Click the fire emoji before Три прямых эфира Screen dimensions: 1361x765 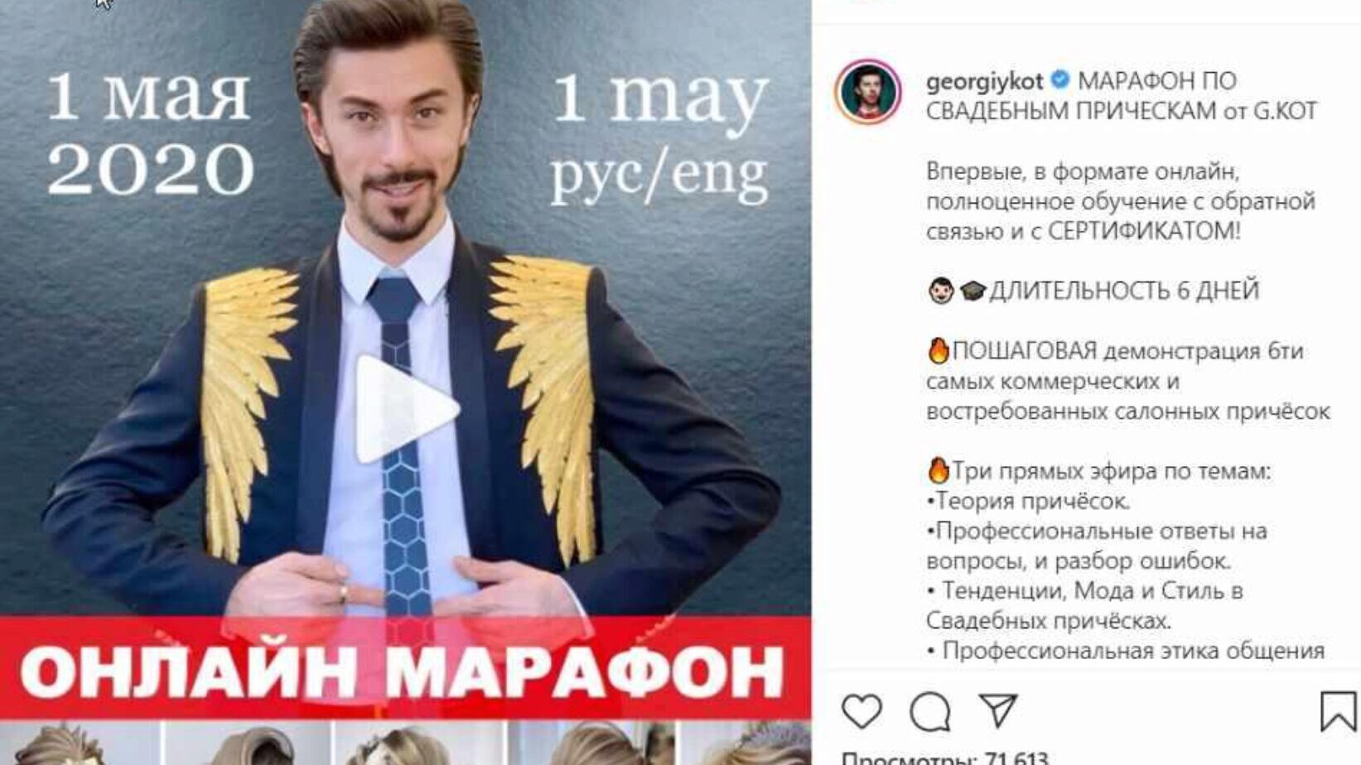point(938,470)
